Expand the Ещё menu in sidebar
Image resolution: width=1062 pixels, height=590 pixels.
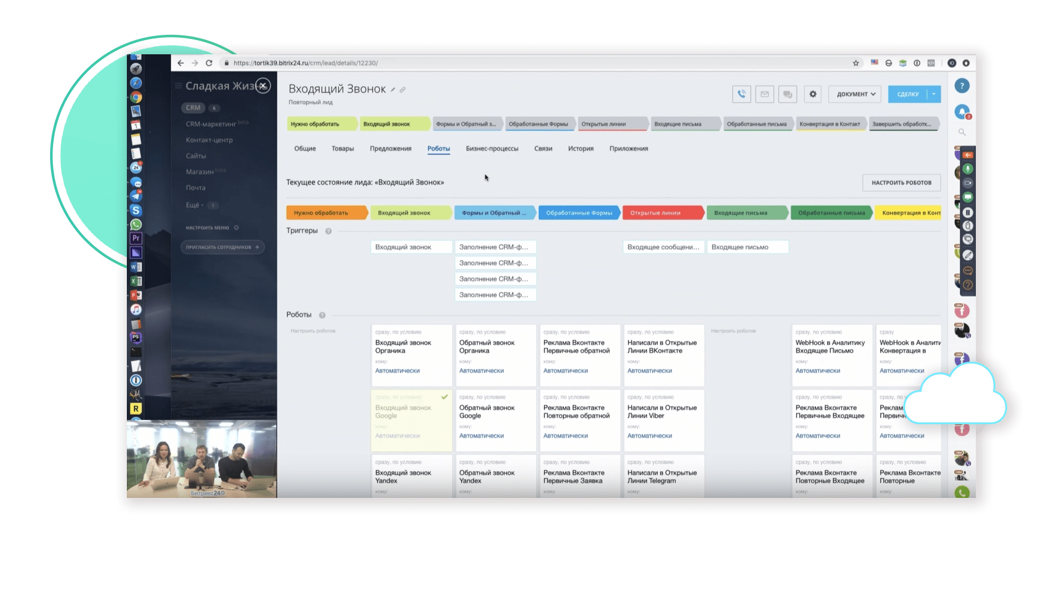[194, 205]
